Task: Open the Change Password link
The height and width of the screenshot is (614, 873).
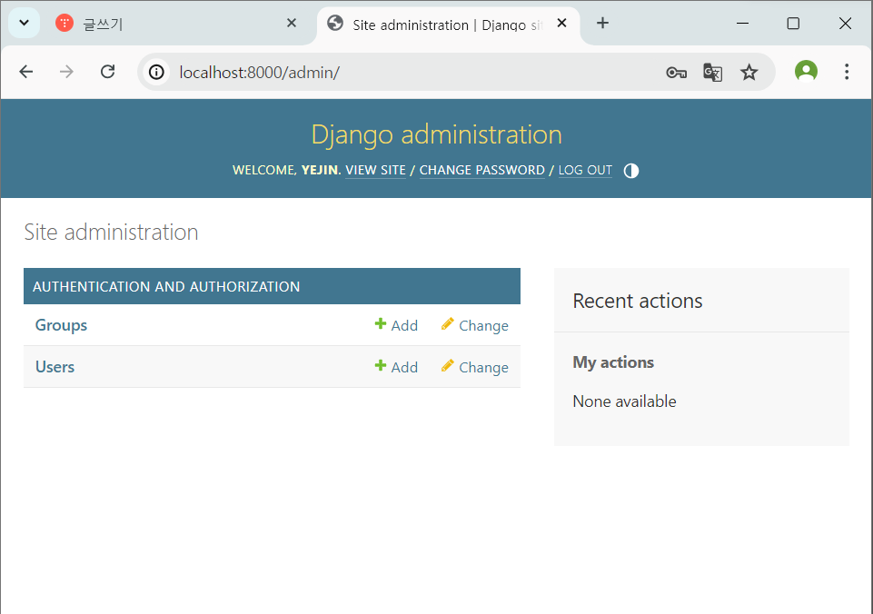Action: pyautogui.click(x=481, y=171)
